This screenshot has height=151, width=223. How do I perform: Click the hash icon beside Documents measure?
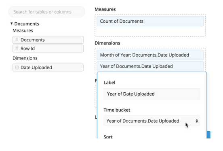17,40
